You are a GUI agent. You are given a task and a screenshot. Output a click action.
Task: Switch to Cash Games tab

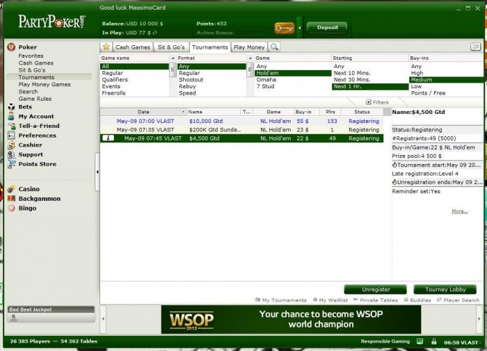click(x=133, y=47)
